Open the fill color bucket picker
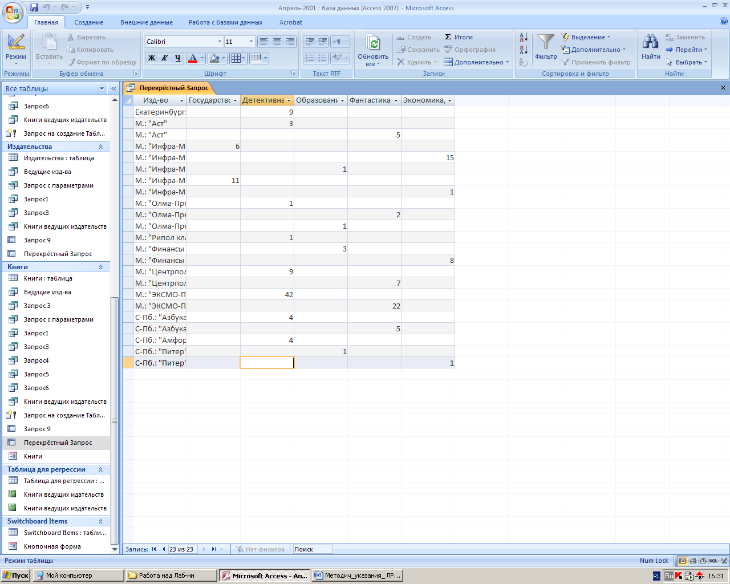730x584 pixels. 217,58
